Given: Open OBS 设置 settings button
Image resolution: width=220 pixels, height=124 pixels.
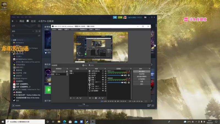Looking at the screenshot, I should pos(142,82).
